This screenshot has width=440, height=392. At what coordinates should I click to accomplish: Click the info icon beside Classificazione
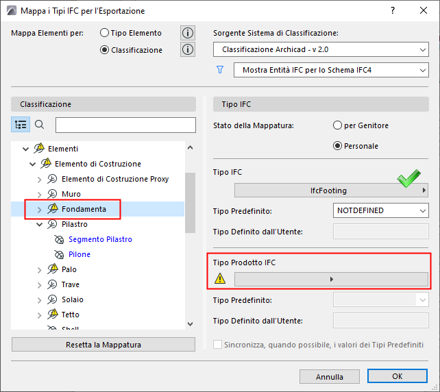click(x=188, y=49)
